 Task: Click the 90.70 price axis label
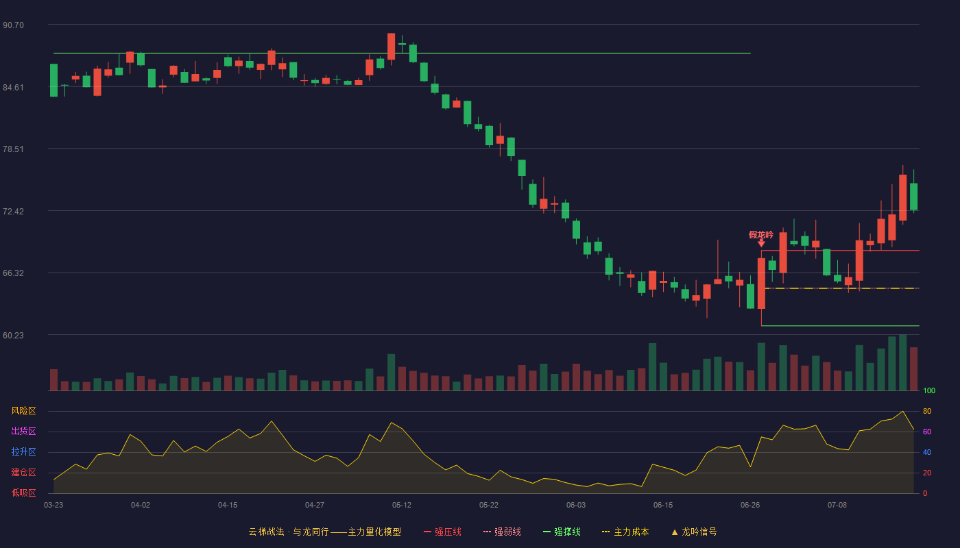[13, 25]
